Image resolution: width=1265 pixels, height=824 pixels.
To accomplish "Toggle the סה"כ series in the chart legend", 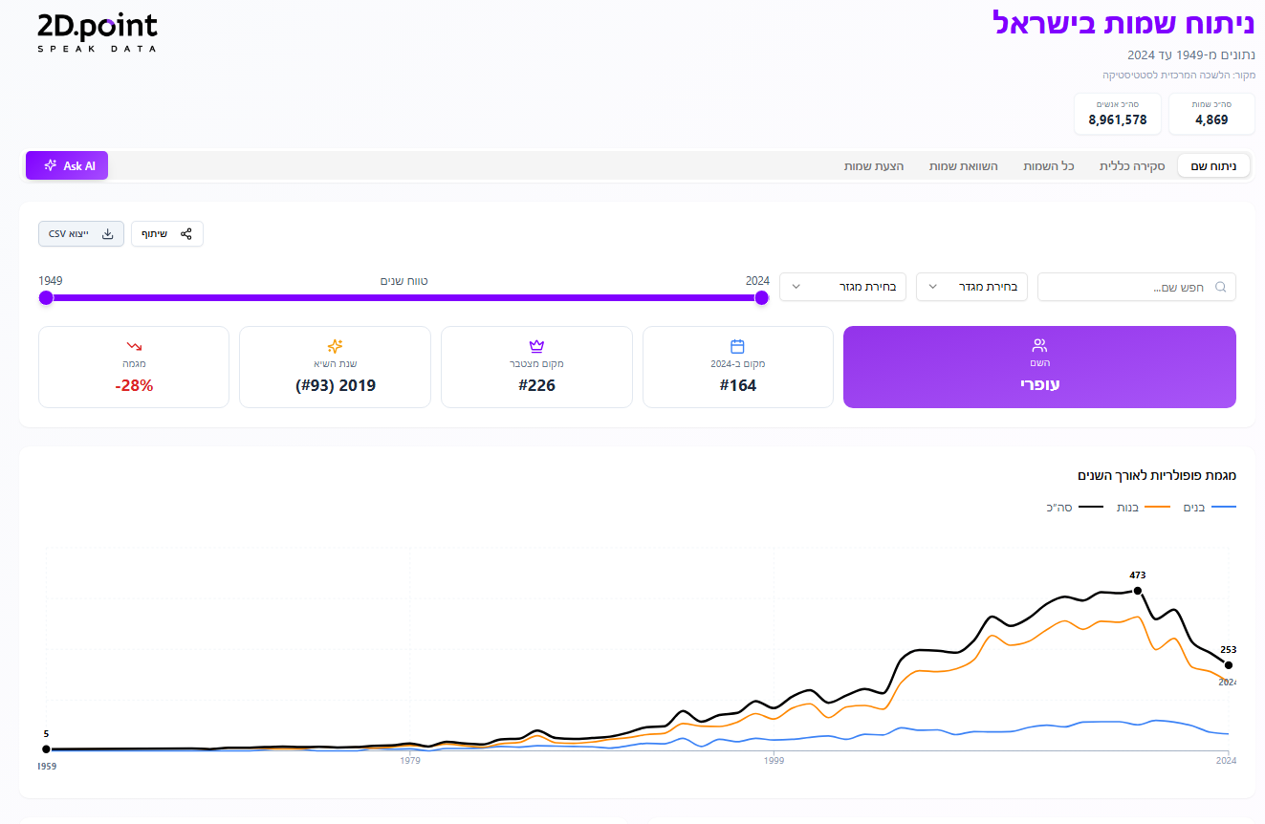I will pyautogui.click(x=1076, y=507).
